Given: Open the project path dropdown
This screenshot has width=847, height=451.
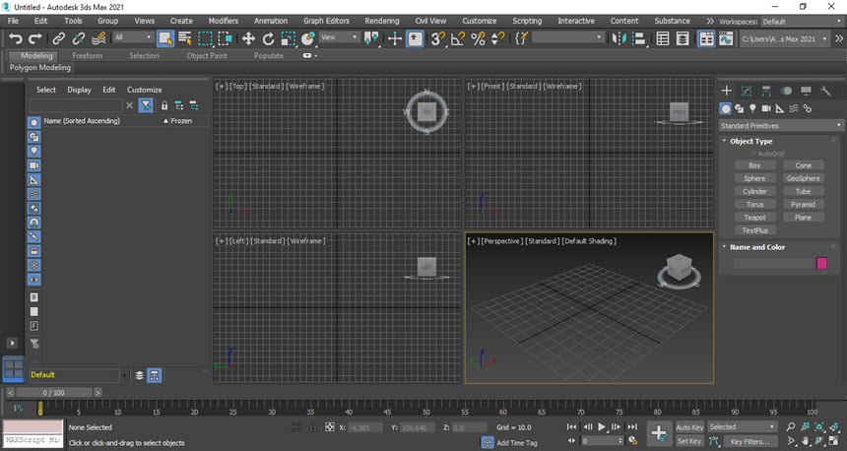Looking at the screenshot, I should (x=784, y=38).
